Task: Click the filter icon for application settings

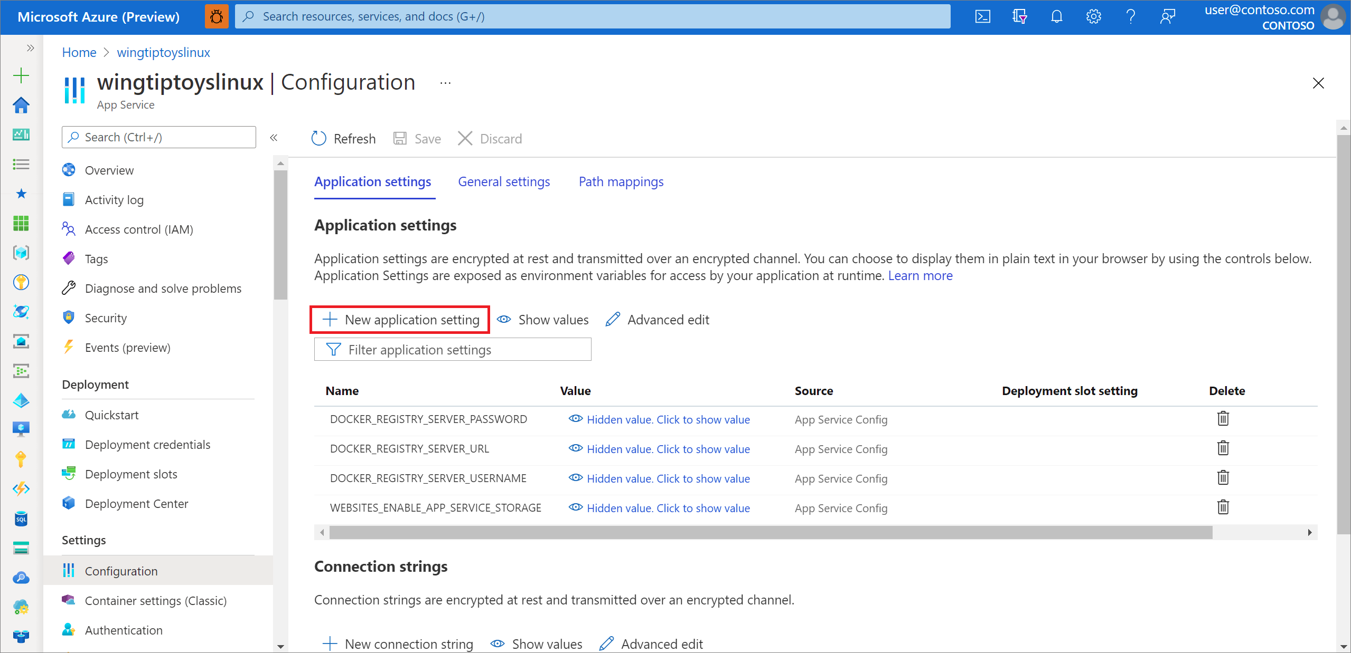Action: (332, 349)
